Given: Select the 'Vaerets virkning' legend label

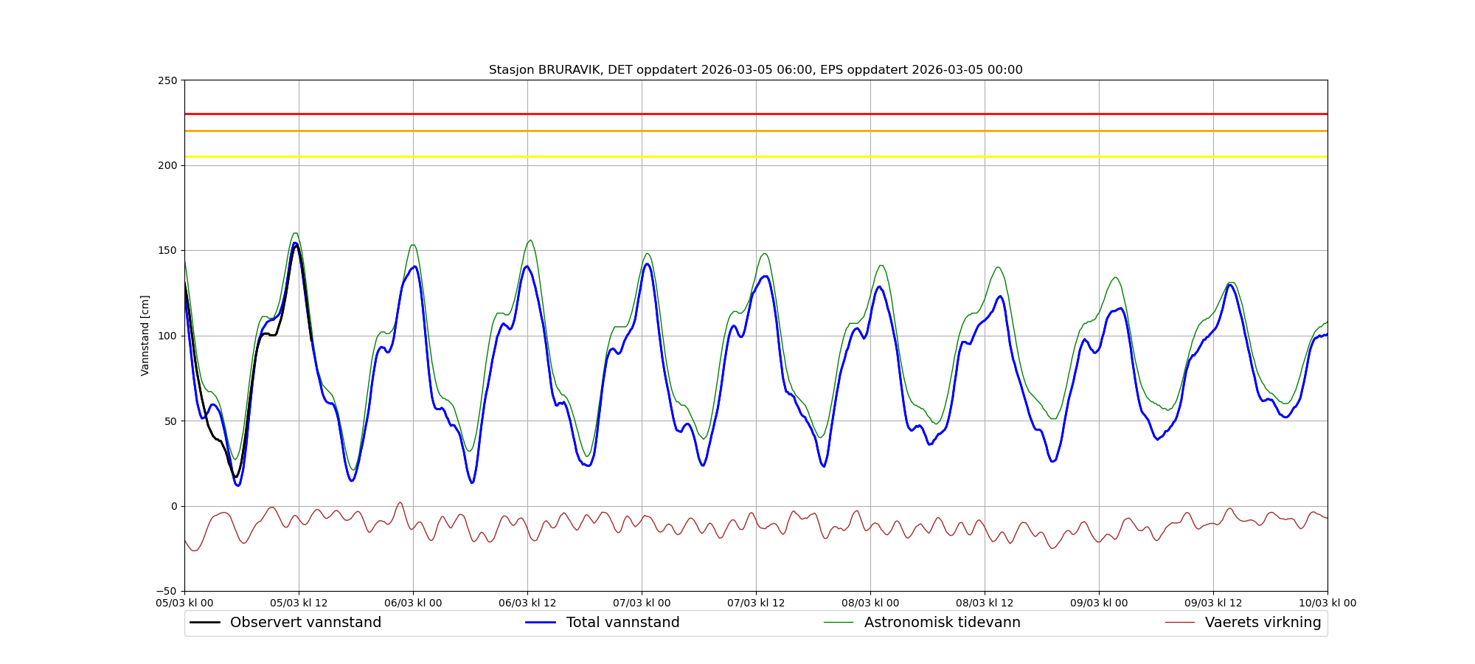Looking at the screenshot, I should click(1263, 623).
